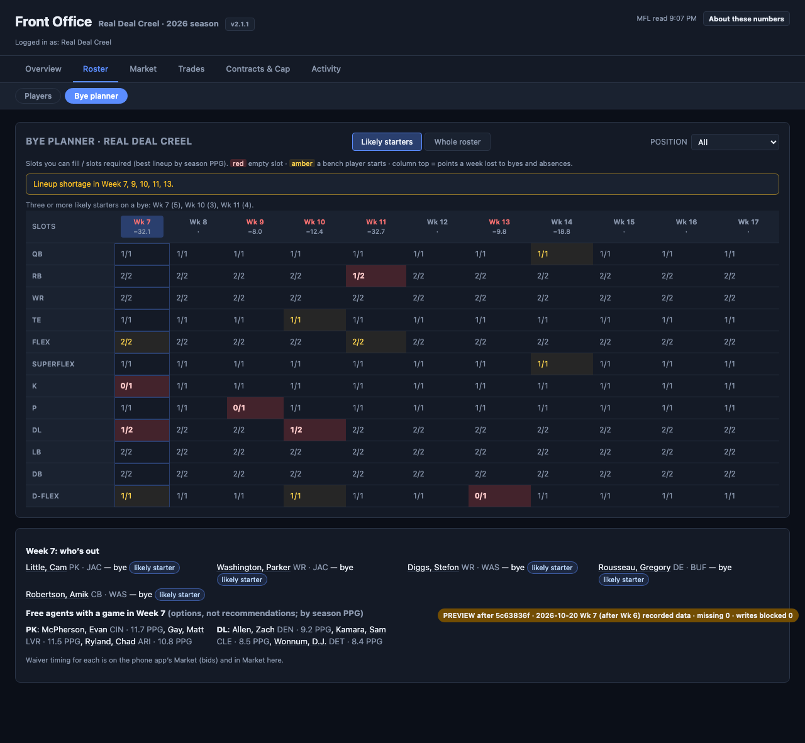805x743 pixels.
Task: Open the Market tab
Action: click(x=143, y=69)
